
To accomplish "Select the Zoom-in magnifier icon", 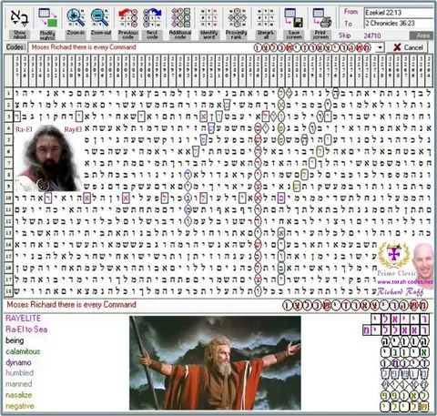I will click(76, 17).
